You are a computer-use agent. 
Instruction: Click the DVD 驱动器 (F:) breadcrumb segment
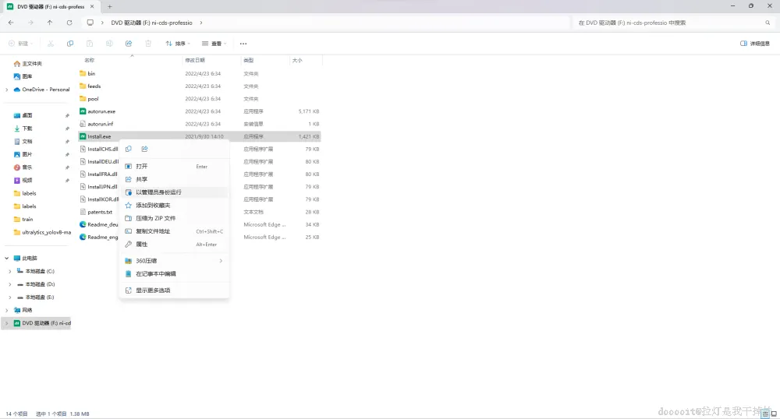pos(151,23)
